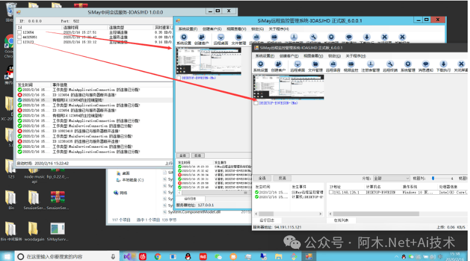Open Google Chrome desktop shortcut
470x261 pixels.
tap(9, 47)
